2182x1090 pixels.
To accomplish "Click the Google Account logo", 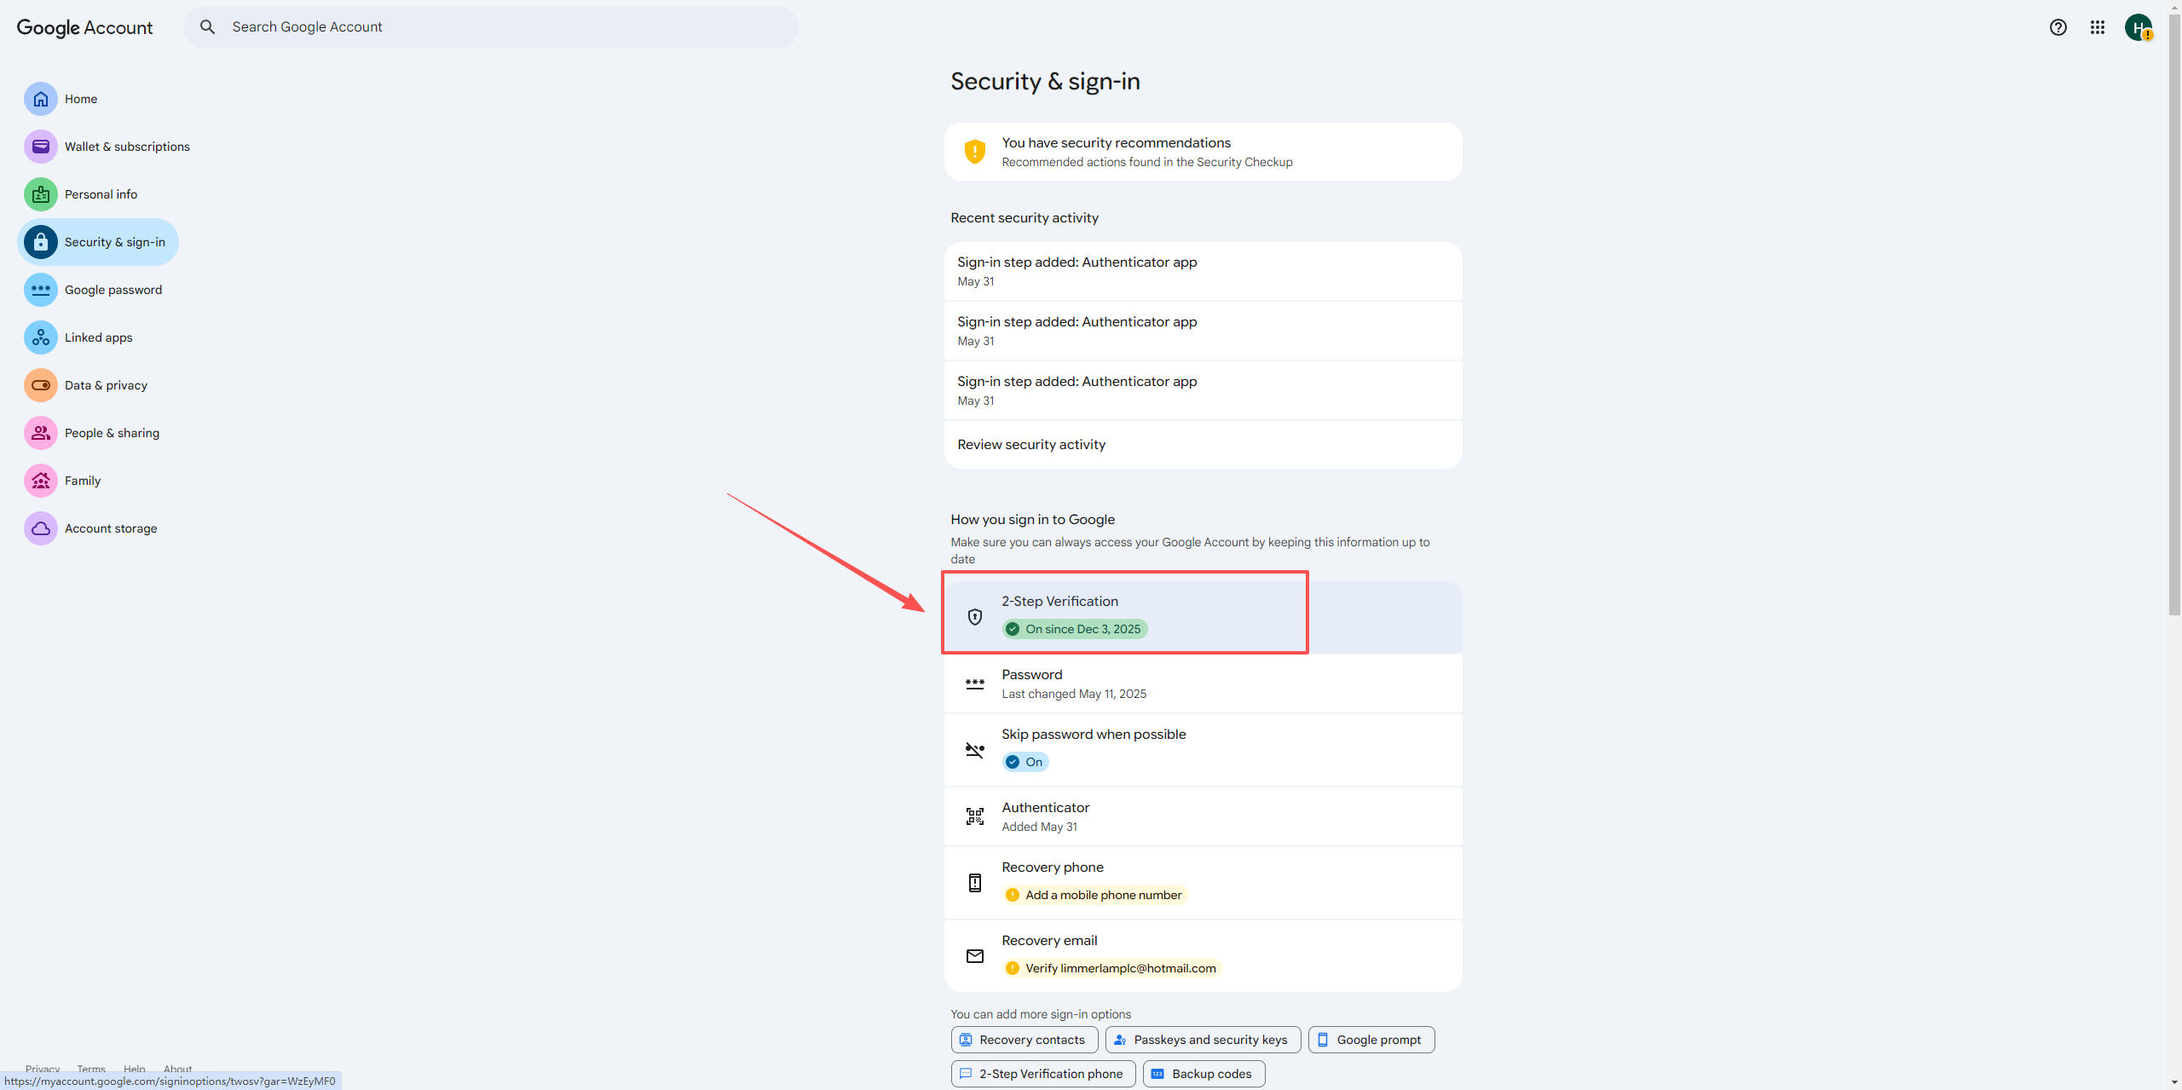I will tap(84, 27).
